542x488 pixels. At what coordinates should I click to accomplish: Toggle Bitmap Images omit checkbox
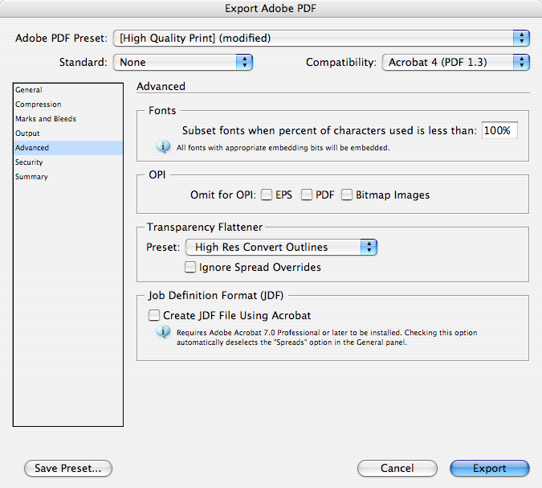(x=346, y=195)
